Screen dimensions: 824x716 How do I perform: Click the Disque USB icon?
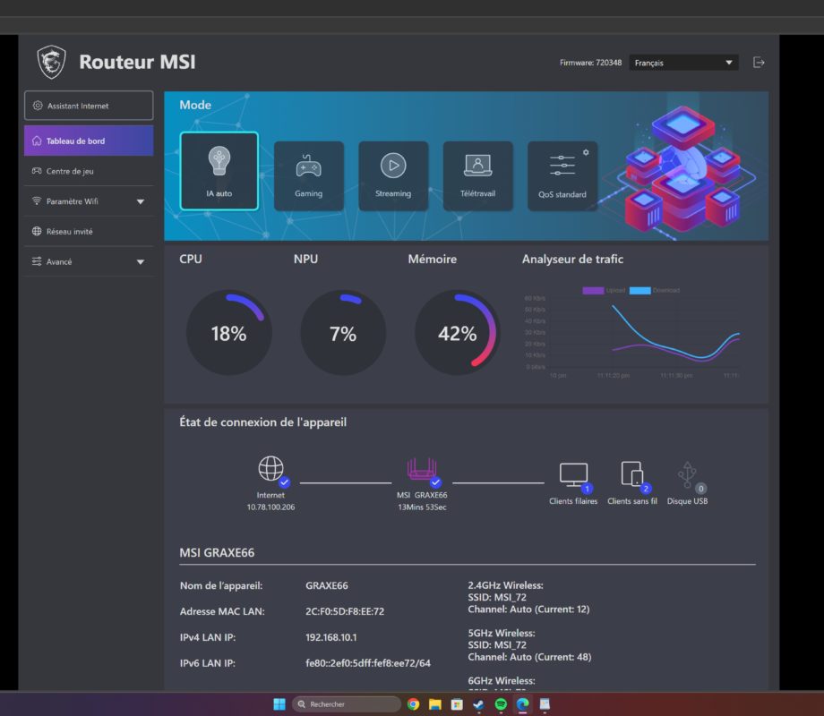[x=687, y=475]
